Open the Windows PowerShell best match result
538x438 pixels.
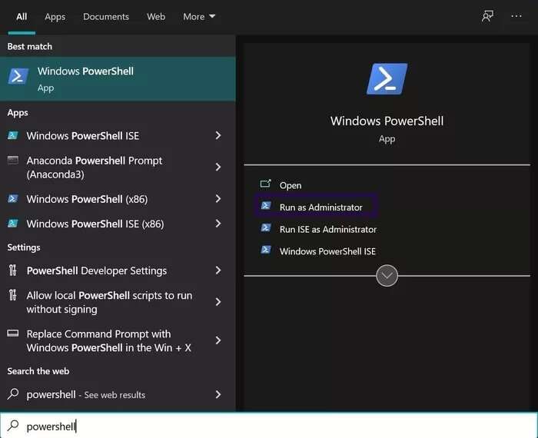pyautogui.click(x=118, y=79)
